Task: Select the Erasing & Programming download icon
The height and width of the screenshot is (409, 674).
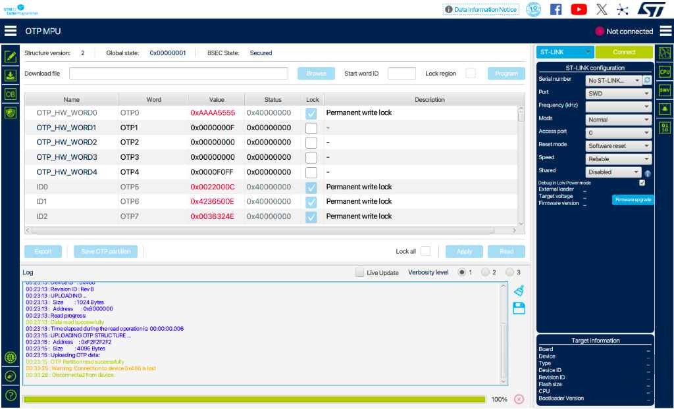Action: coord(11,75)
